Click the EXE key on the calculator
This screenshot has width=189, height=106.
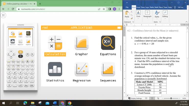pyautogui.click(x=32, y=85)
